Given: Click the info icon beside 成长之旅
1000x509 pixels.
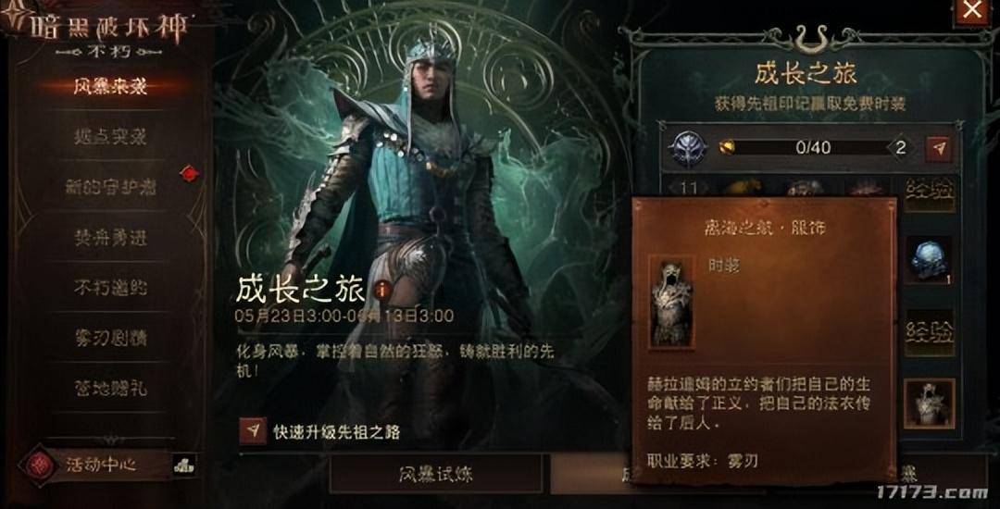Looking at the screenshot, I should (383, 291).
